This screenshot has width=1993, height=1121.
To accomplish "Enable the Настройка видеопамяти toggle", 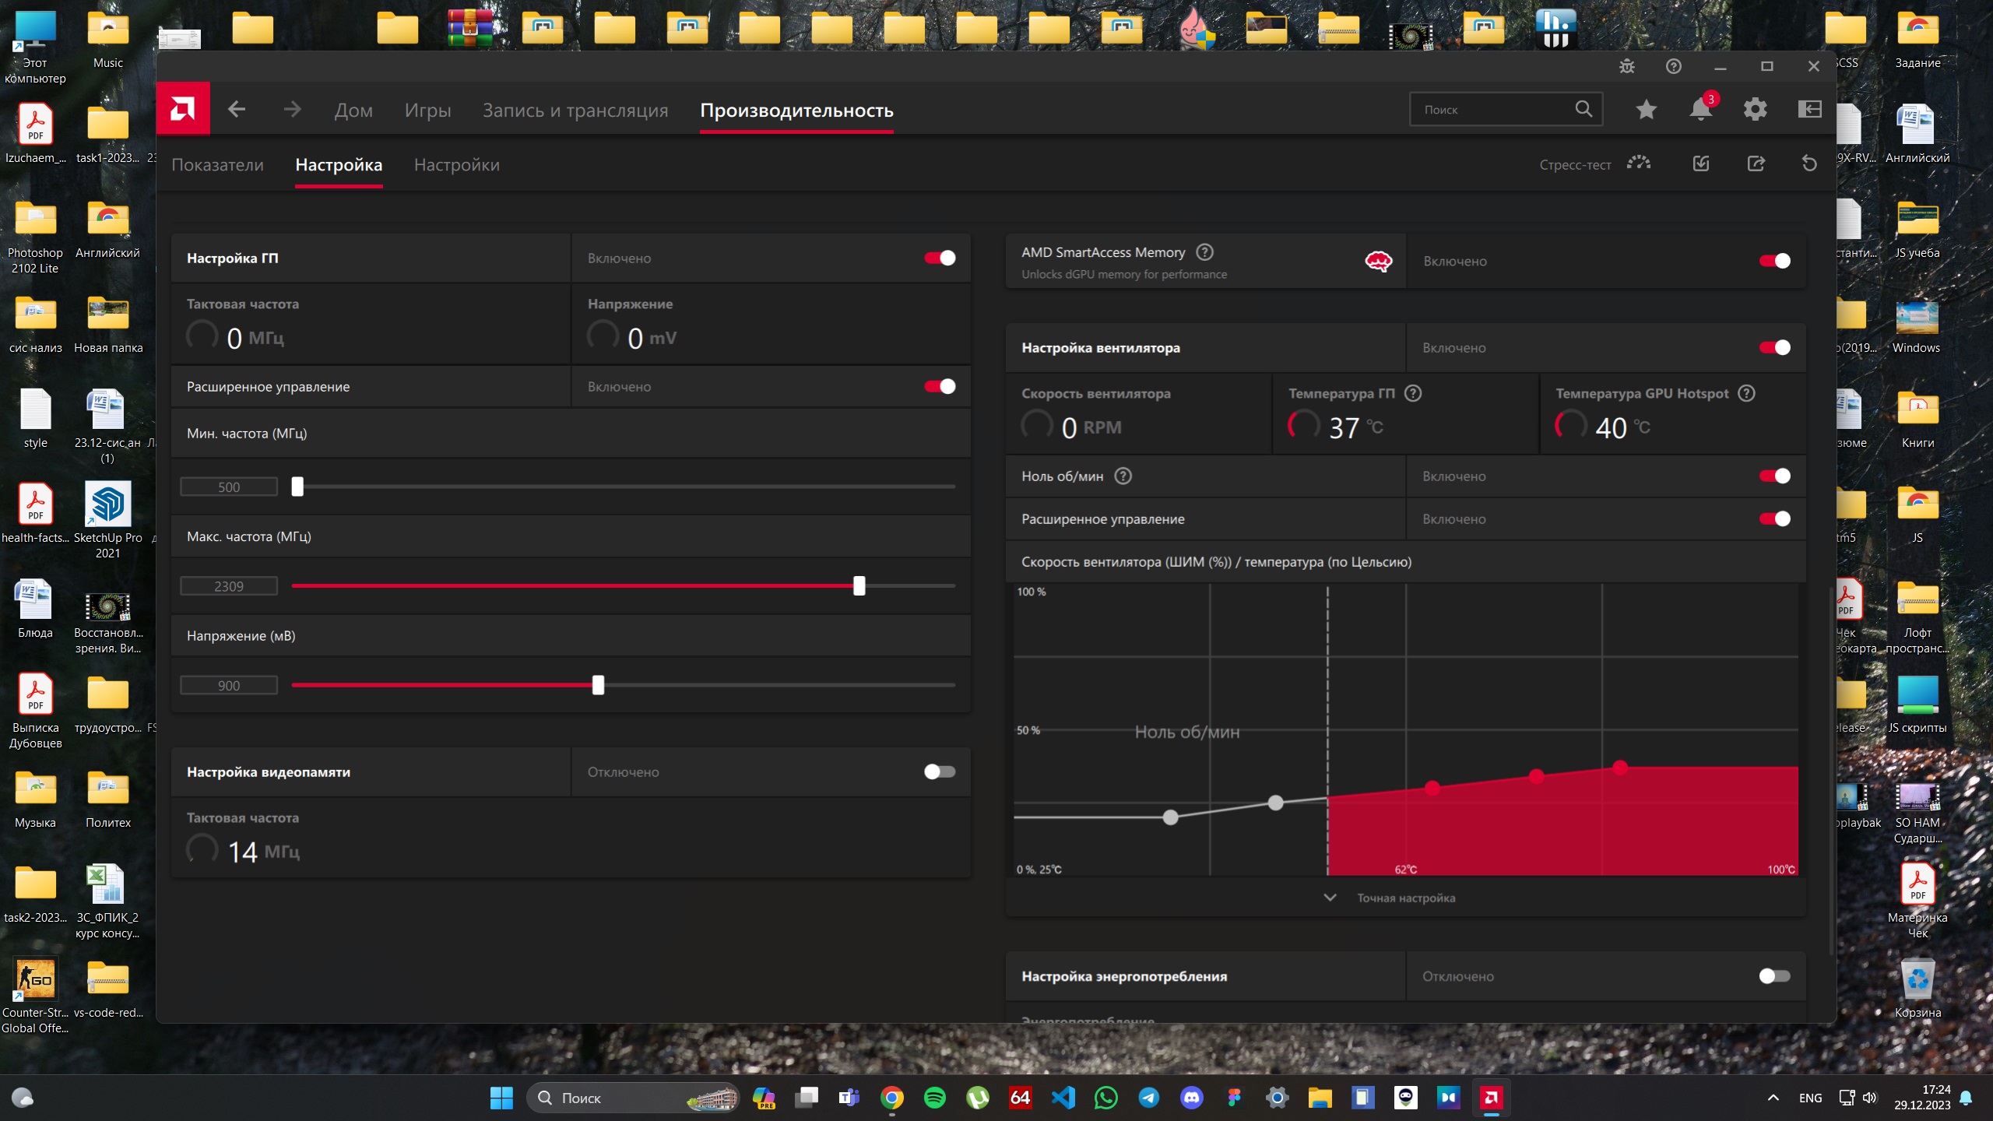I will (940, 772).
